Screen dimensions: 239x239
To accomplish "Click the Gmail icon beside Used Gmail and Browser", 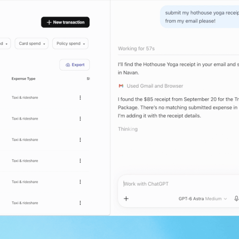I will click(x=121, y=86).
